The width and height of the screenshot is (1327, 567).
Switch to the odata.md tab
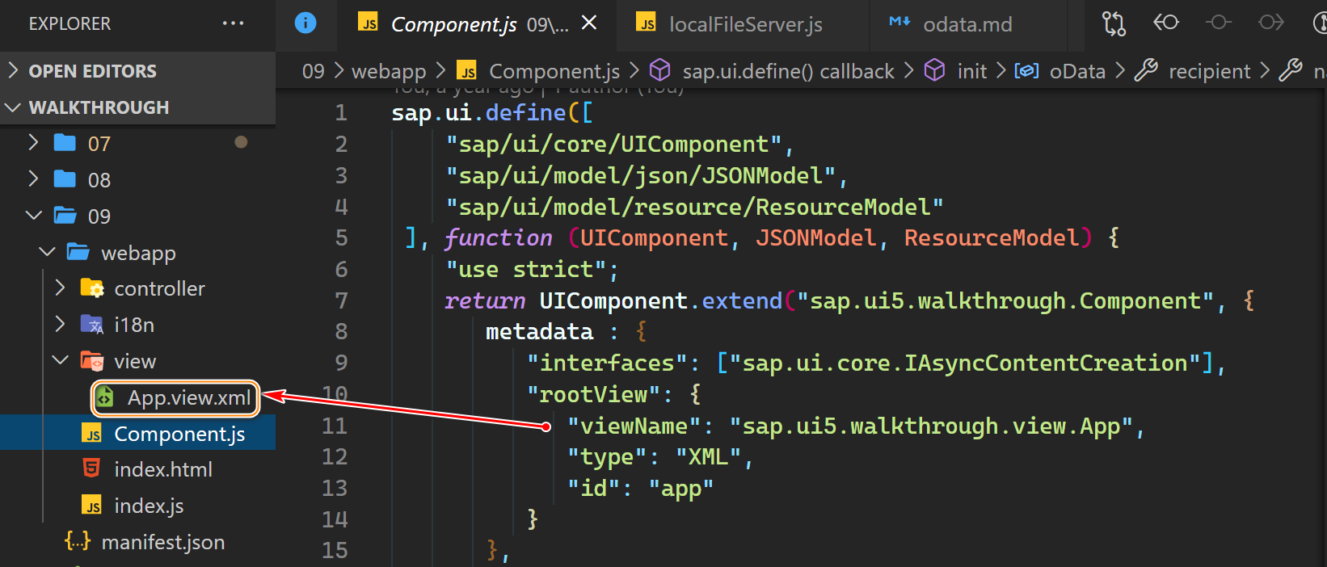pyautogui.click(x=967, y=25)
